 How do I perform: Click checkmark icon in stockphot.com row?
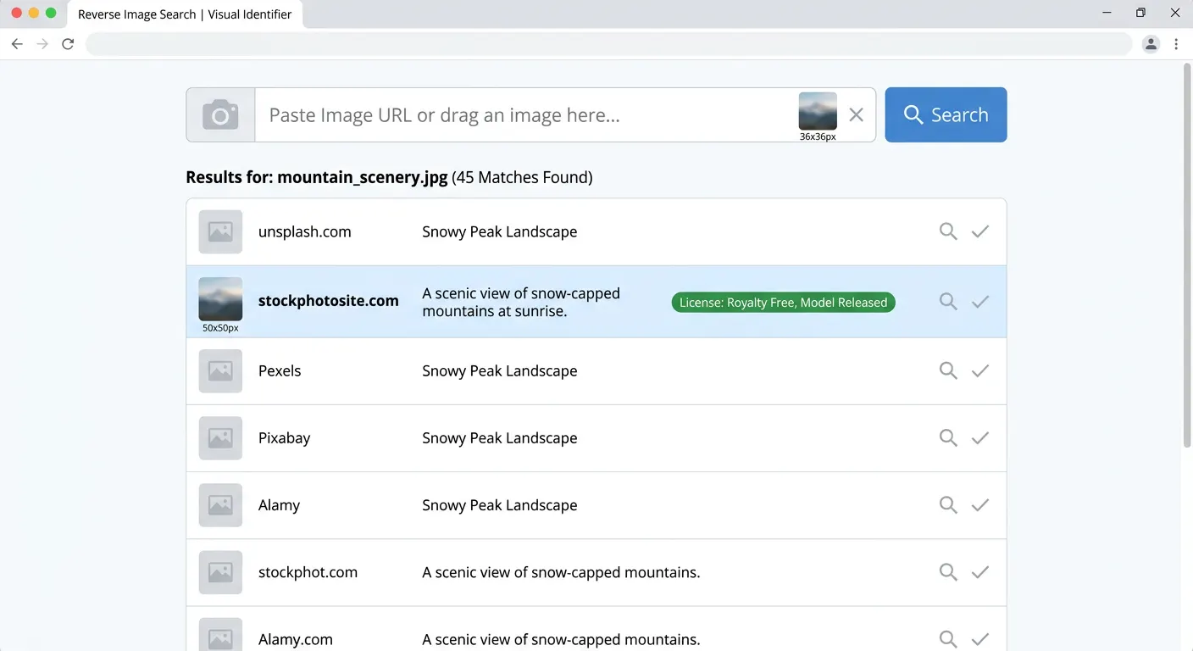tap(980, 572)
